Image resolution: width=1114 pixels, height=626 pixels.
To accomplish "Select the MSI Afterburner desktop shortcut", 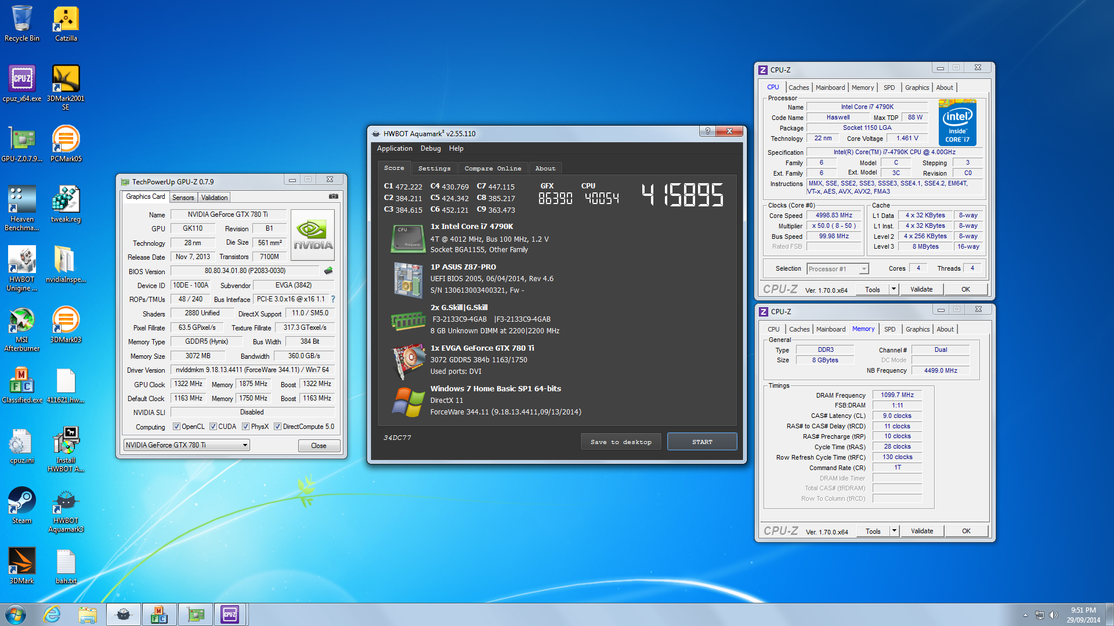I will click(22, 328).
